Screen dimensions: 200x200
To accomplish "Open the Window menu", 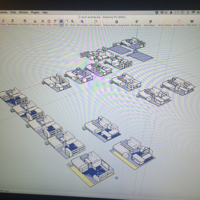I will pos(23,12).
